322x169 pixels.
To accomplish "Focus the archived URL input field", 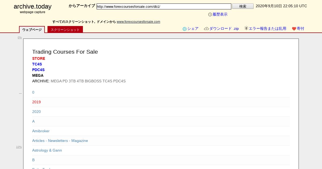I will pos(164,6).
